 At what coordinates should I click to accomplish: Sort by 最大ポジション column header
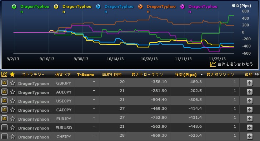point(220,75)
